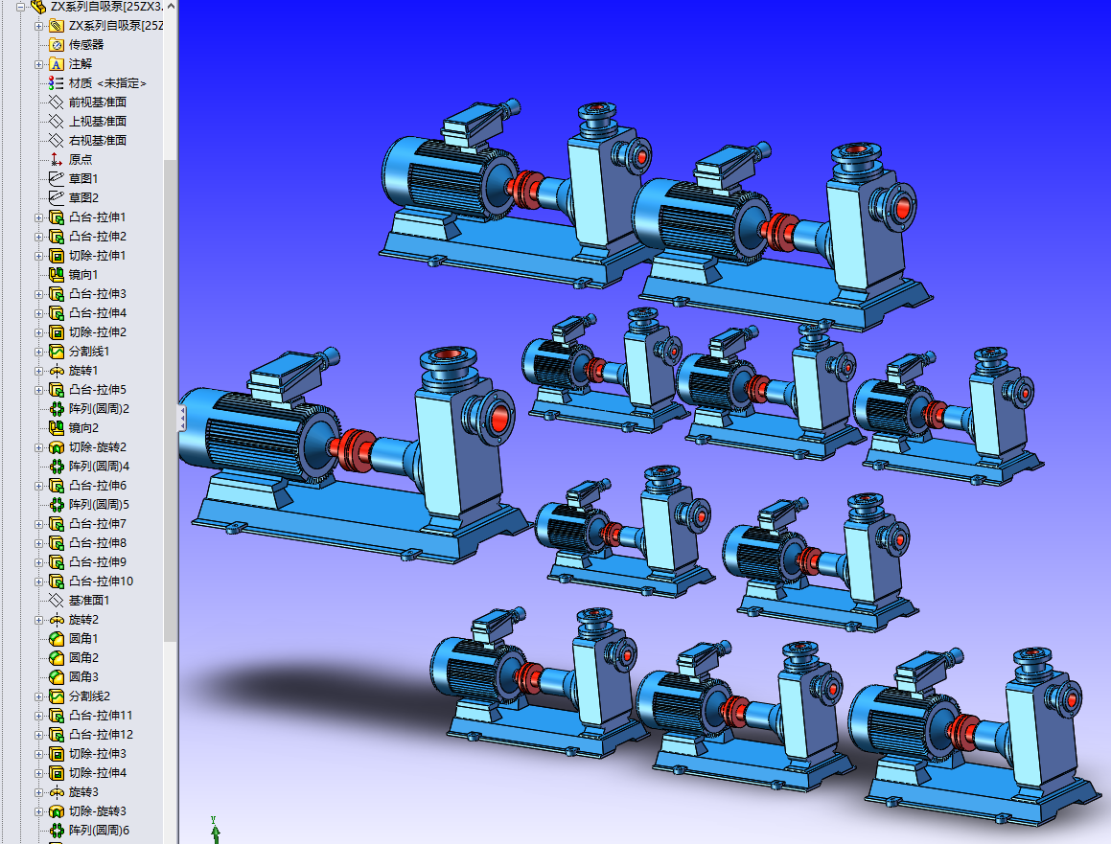The width and height of the screenshot is (1111, 844).
Task: Click the 镜向2 mirror icon
Action: [57, 427]
